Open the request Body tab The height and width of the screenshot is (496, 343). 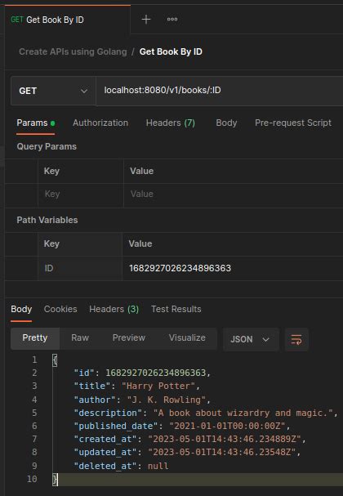(226, 123)
